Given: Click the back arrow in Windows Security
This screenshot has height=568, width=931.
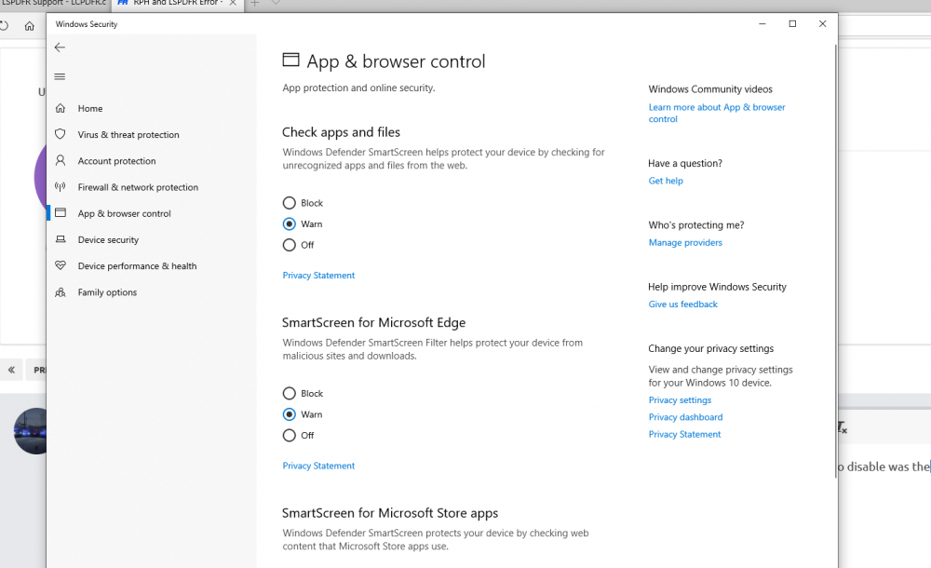Looking at the screenshot, I should (x=60, y=47).
